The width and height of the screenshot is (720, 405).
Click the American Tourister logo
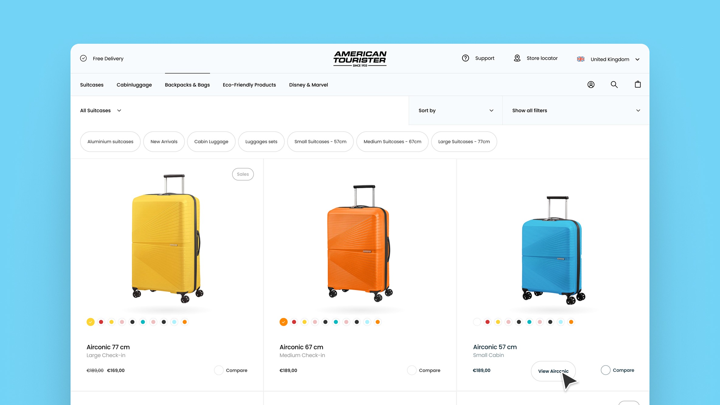(x=360, y=59)
